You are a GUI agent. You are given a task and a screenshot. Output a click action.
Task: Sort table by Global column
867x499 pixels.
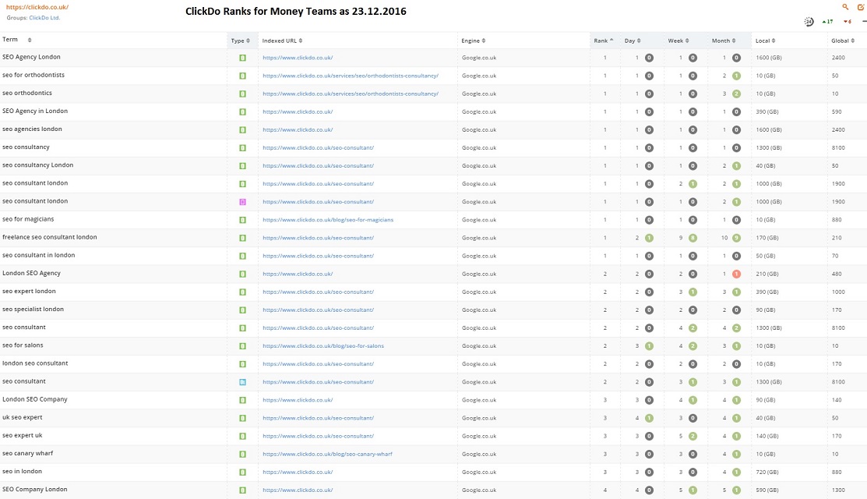pyautogui.click(x=843, y=41)
